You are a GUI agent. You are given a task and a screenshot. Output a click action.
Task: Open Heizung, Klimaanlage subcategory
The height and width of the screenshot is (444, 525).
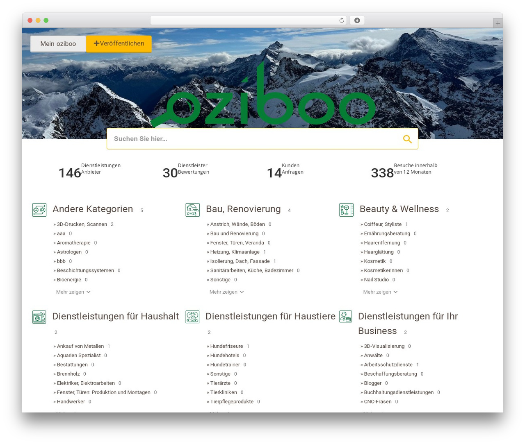(x=235, y=252)
